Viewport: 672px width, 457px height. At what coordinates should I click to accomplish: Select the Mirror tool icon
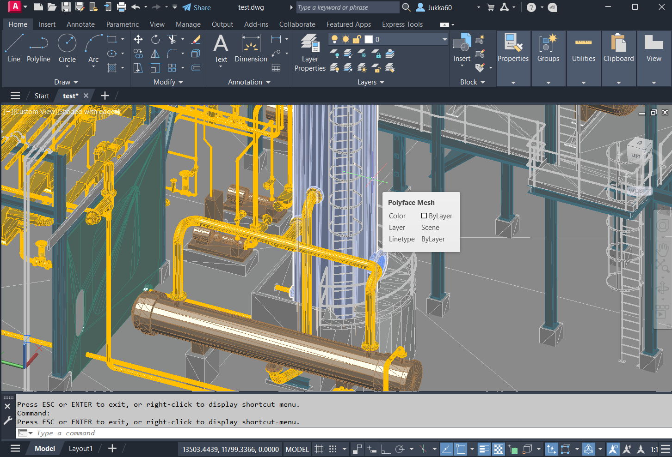(155, 54)
